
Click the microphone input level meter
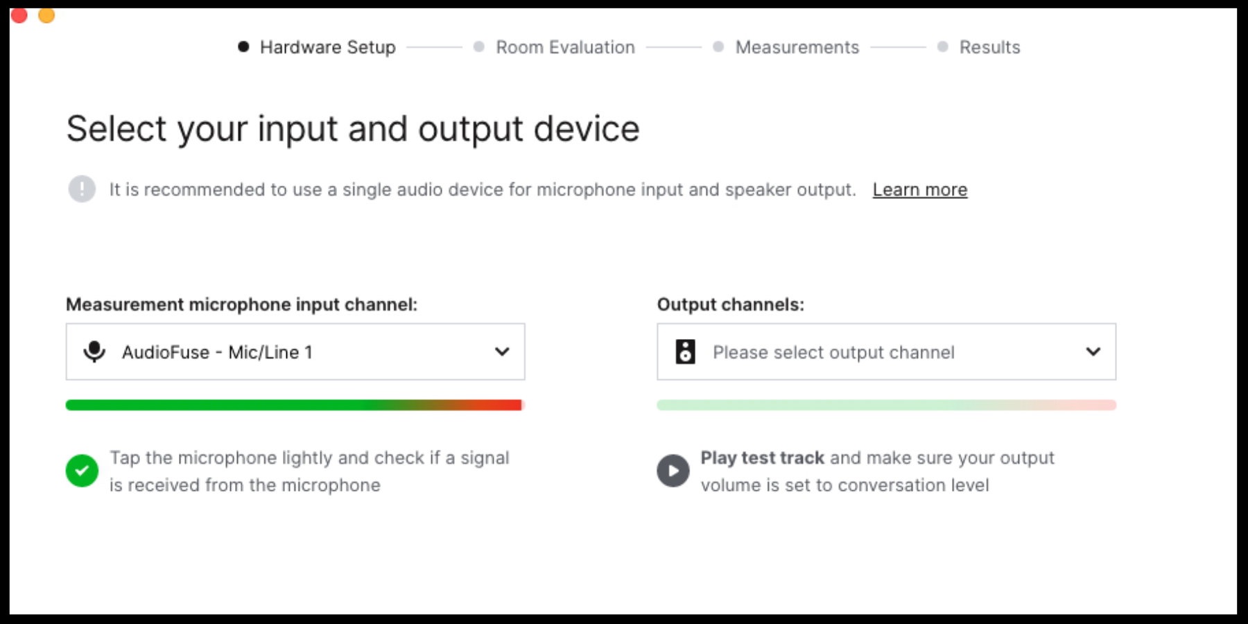click(x=295, y=405)
